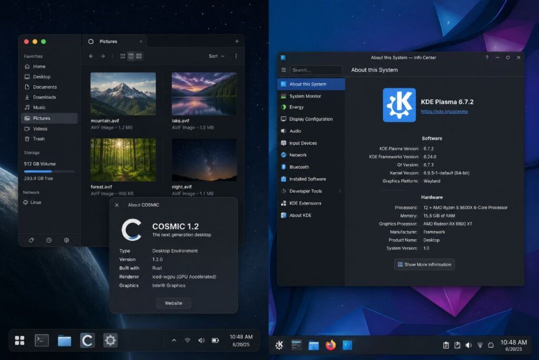539x360 pixels.
Task: Open Display Configuration in Info Center
Action: point(311,119)
